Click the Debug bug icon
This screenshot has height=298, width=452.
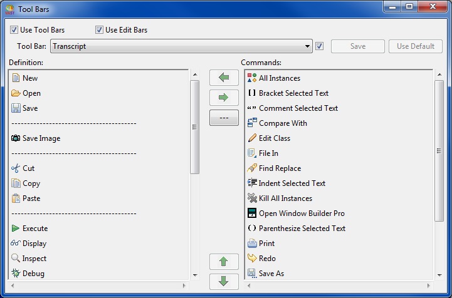16,274
